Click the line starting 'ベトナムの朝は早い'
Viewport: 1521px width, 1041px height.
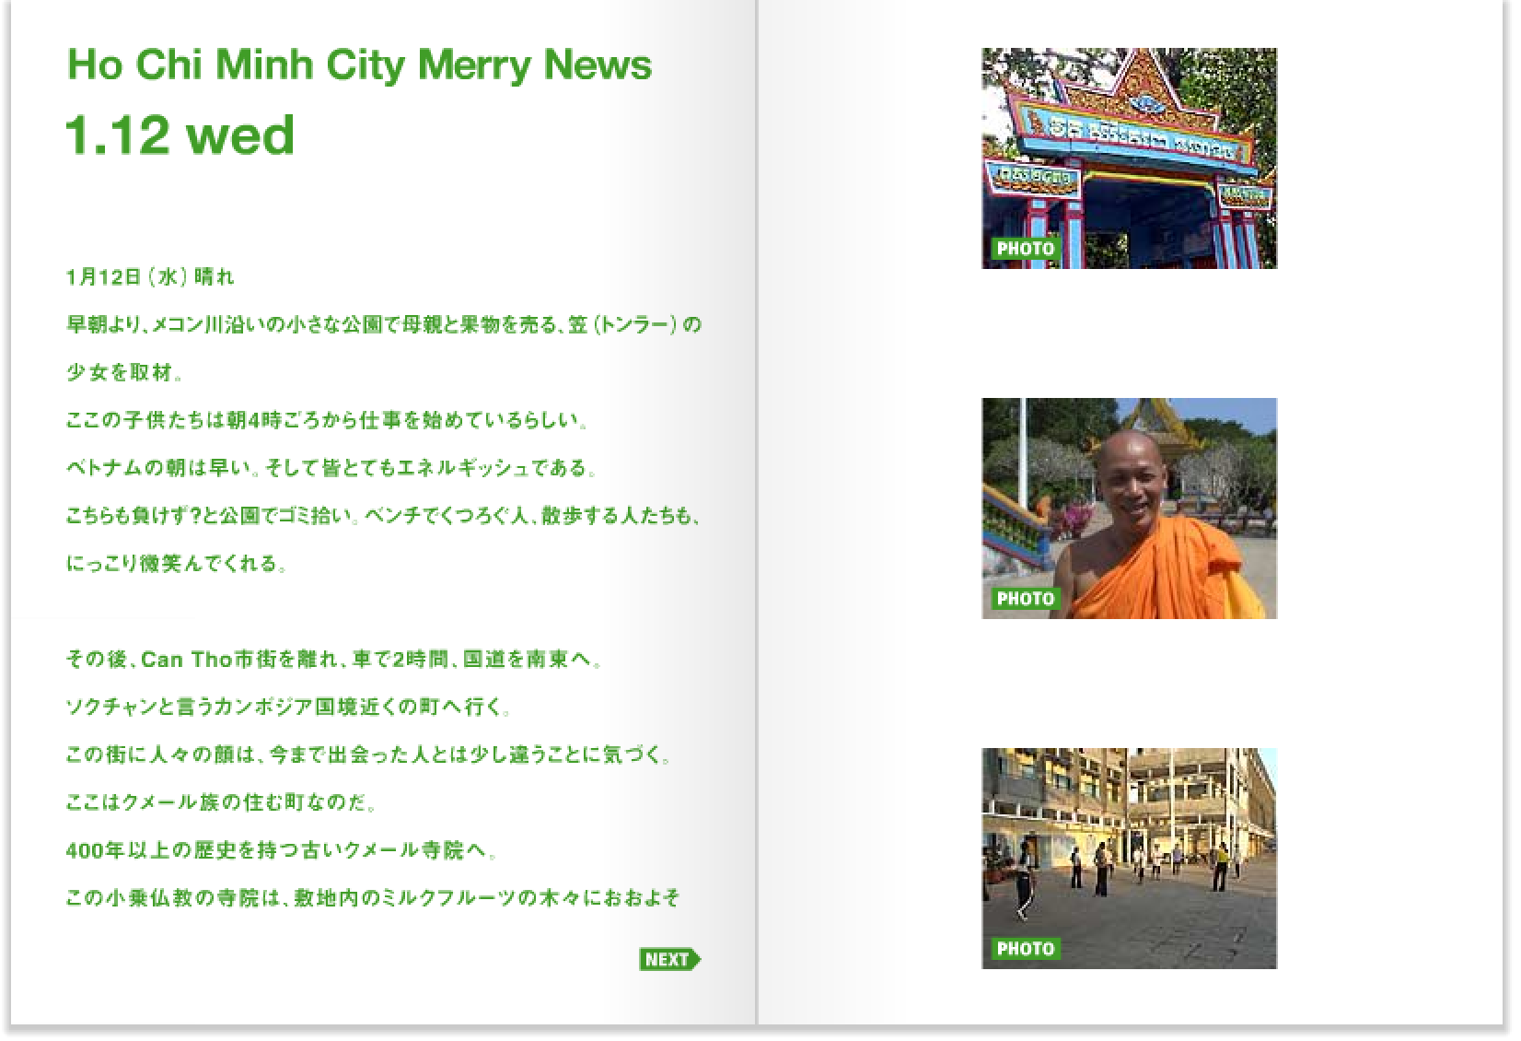332,468
